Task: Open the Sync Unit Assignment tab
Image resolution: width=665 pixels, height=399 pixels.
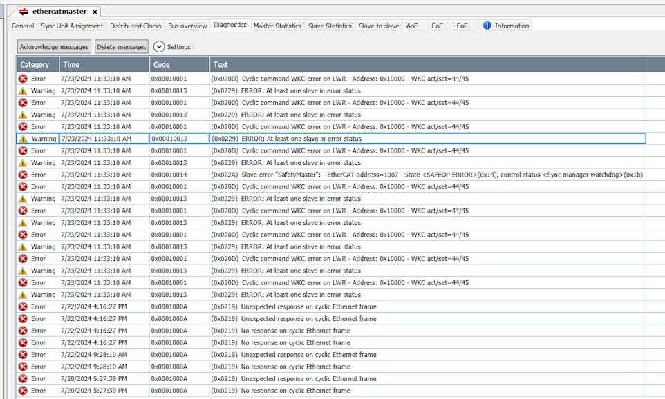Action: coord(72,26)
